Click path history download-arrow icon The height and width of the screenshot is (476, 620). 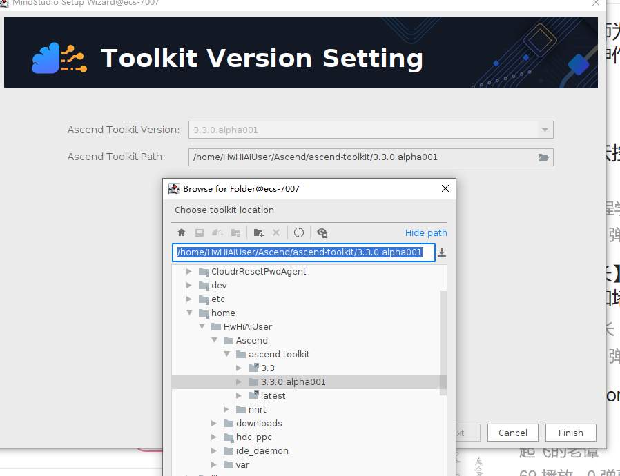tap(442, 252)
